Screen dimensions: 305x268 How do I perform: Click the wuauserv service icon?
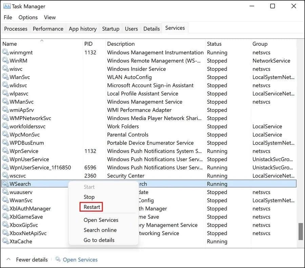tap(5, 192)
